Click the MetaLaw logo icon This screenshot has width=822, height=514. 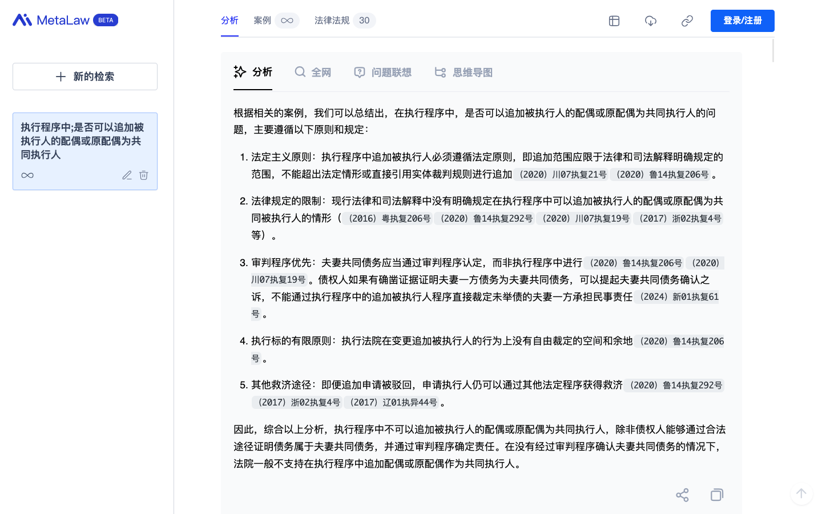click(22, 20)
